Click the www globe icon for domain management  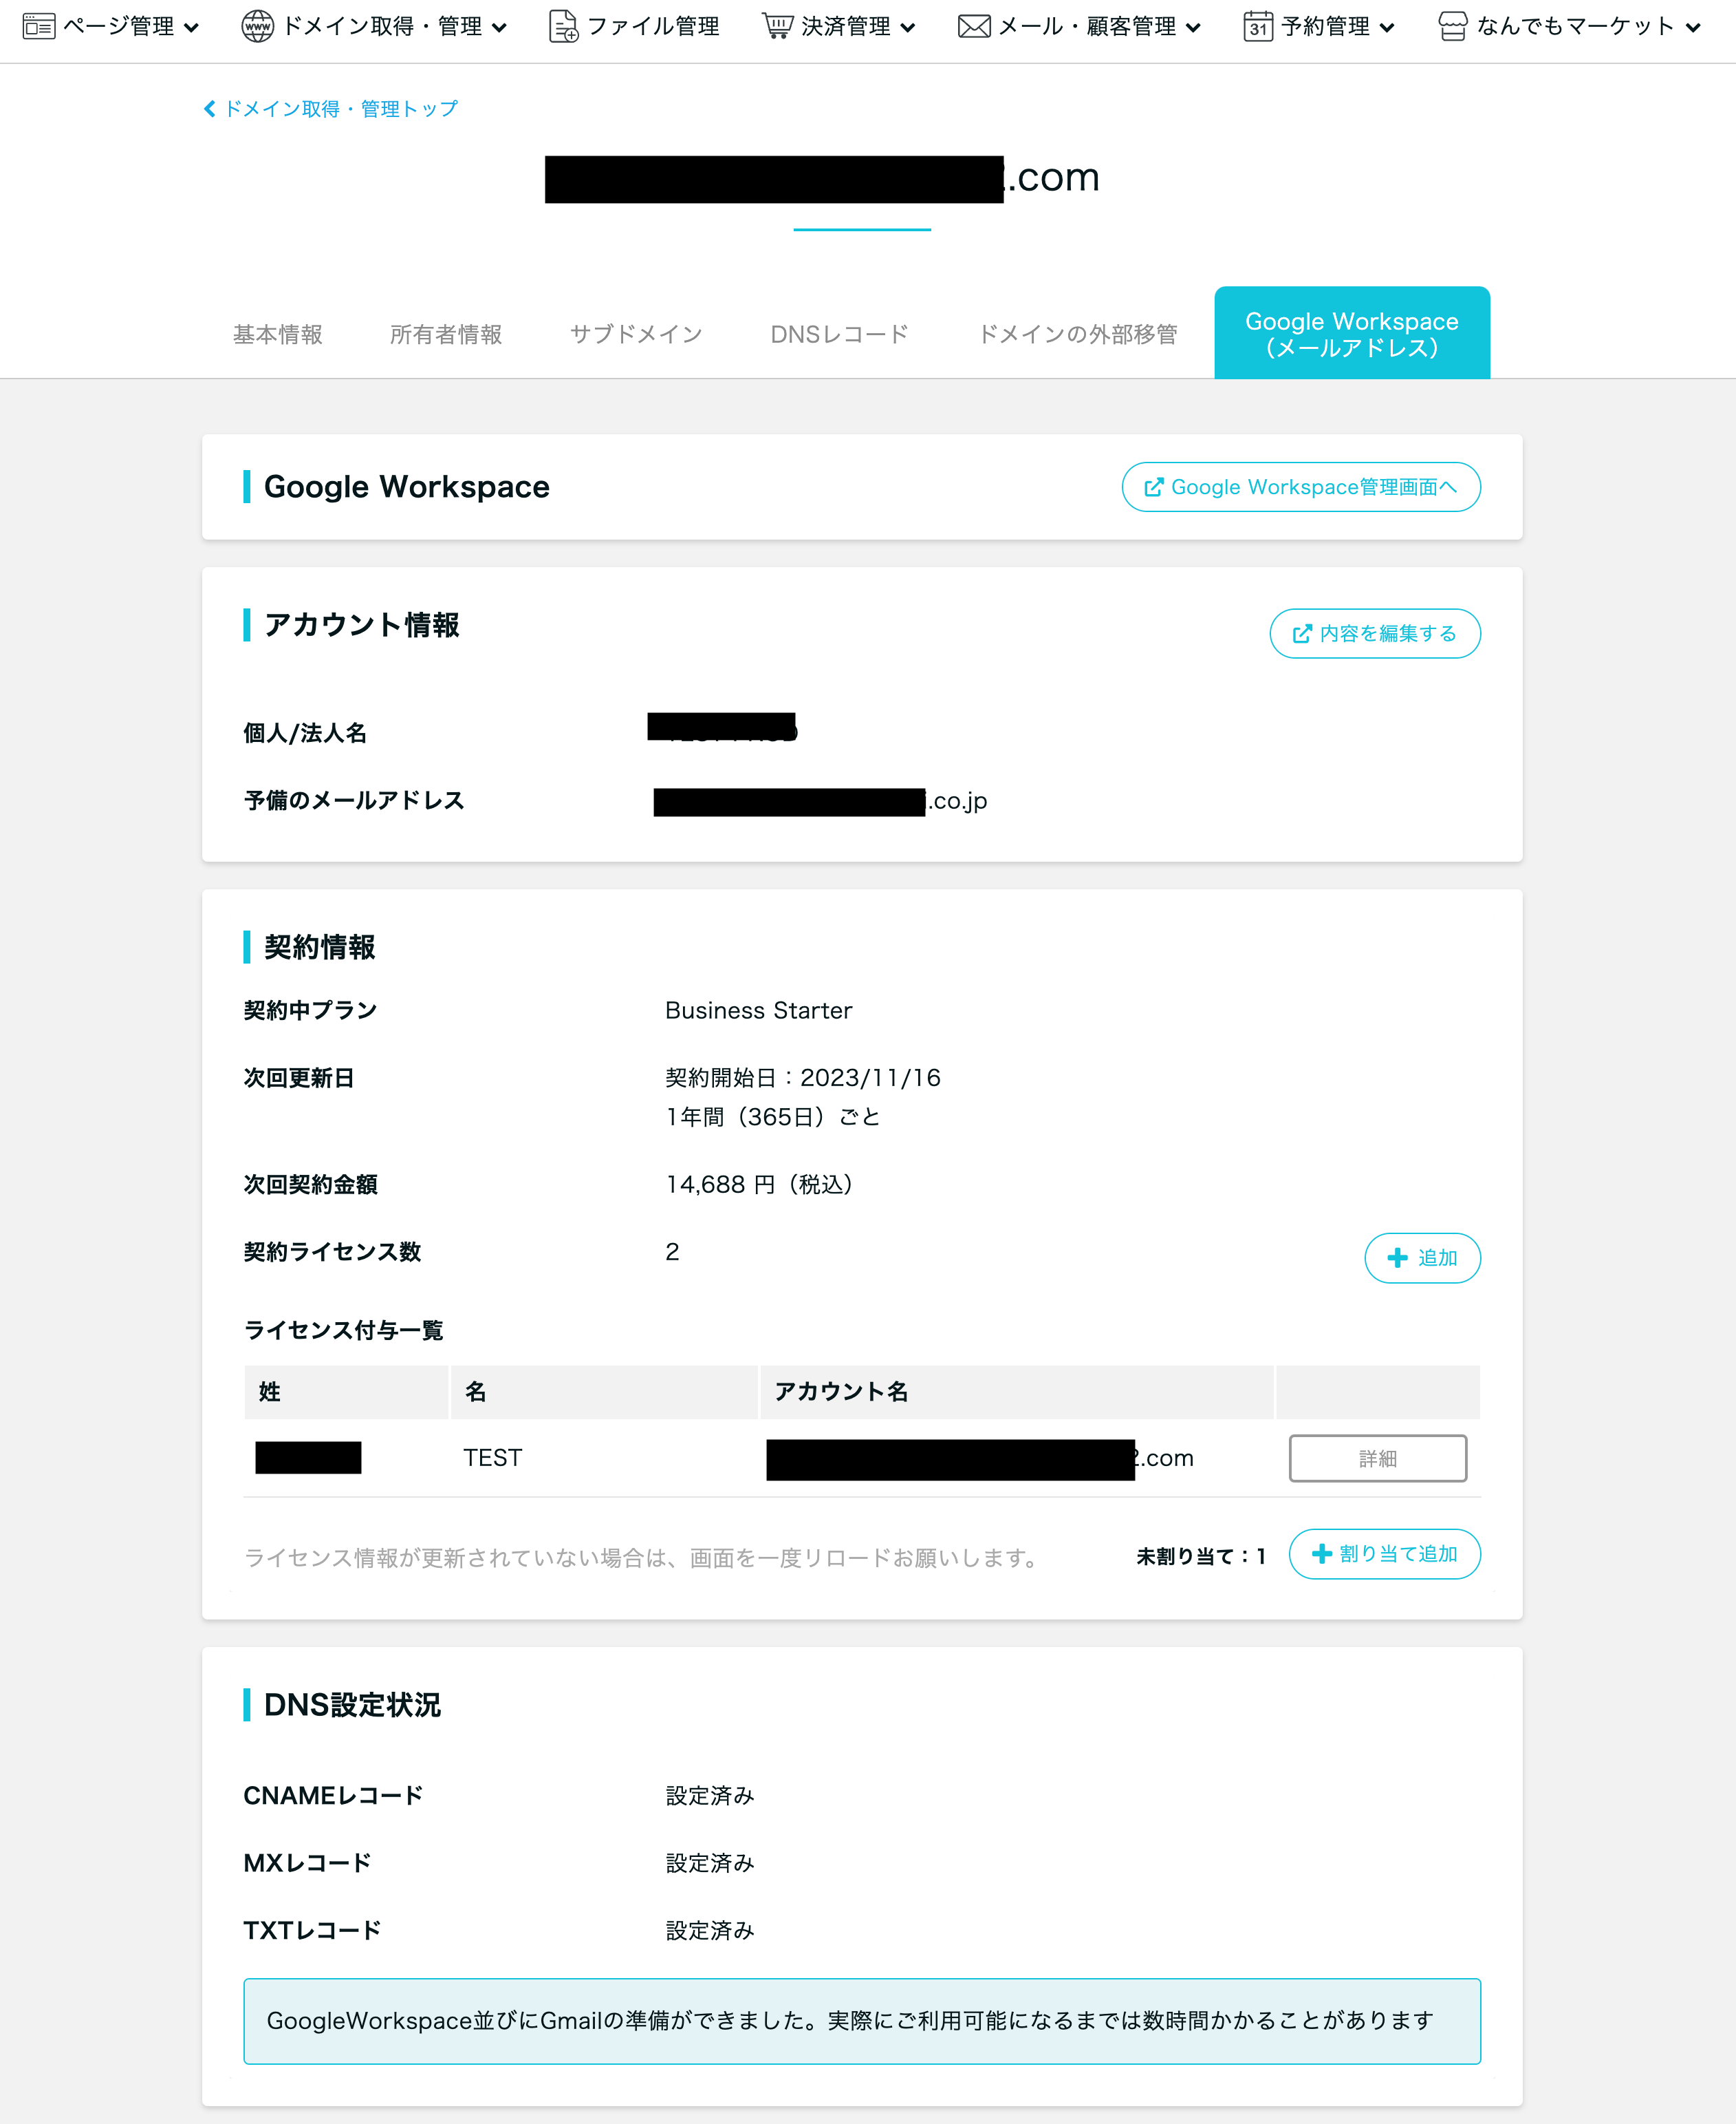(257, 26)
